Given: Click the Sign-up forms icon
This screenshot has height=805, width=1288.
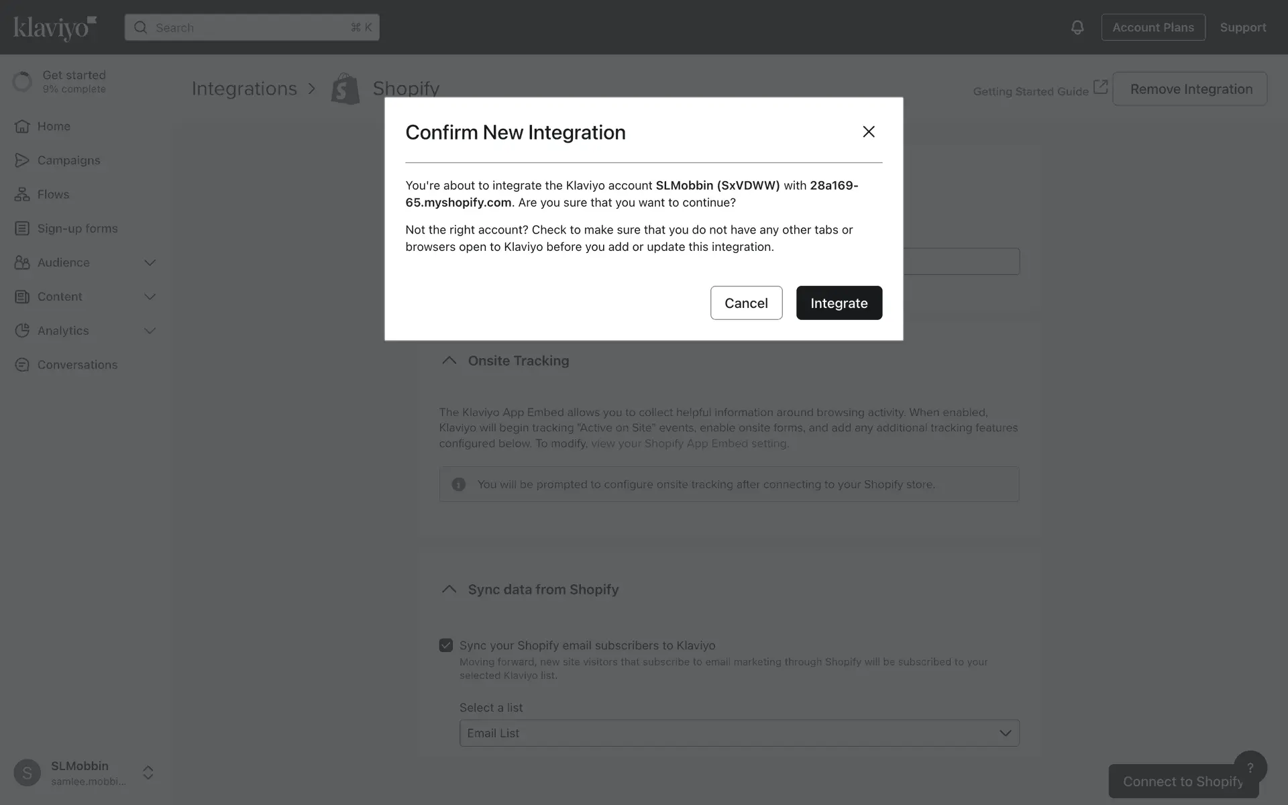Looking at the screenshot, I should 22,229.
